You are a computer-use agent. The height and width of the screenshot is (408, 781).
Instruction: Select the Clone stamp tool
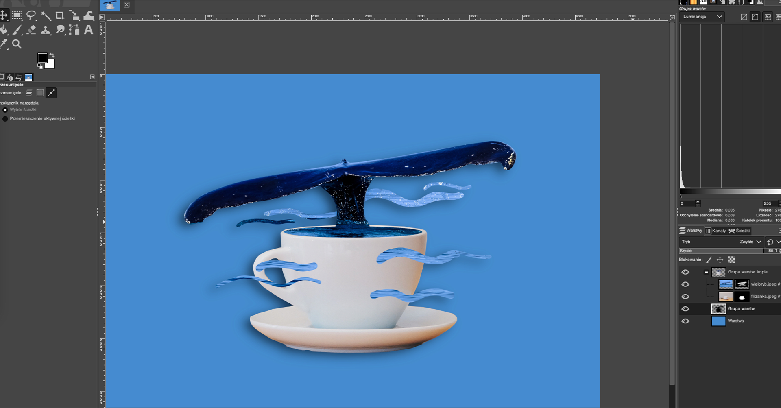click(x=46, y=30)
